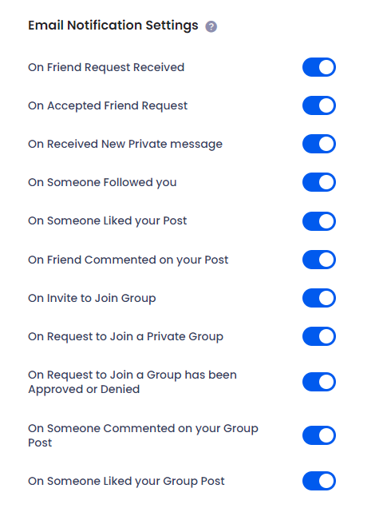Click the On Accepted Friend Request label

[108, 105]
